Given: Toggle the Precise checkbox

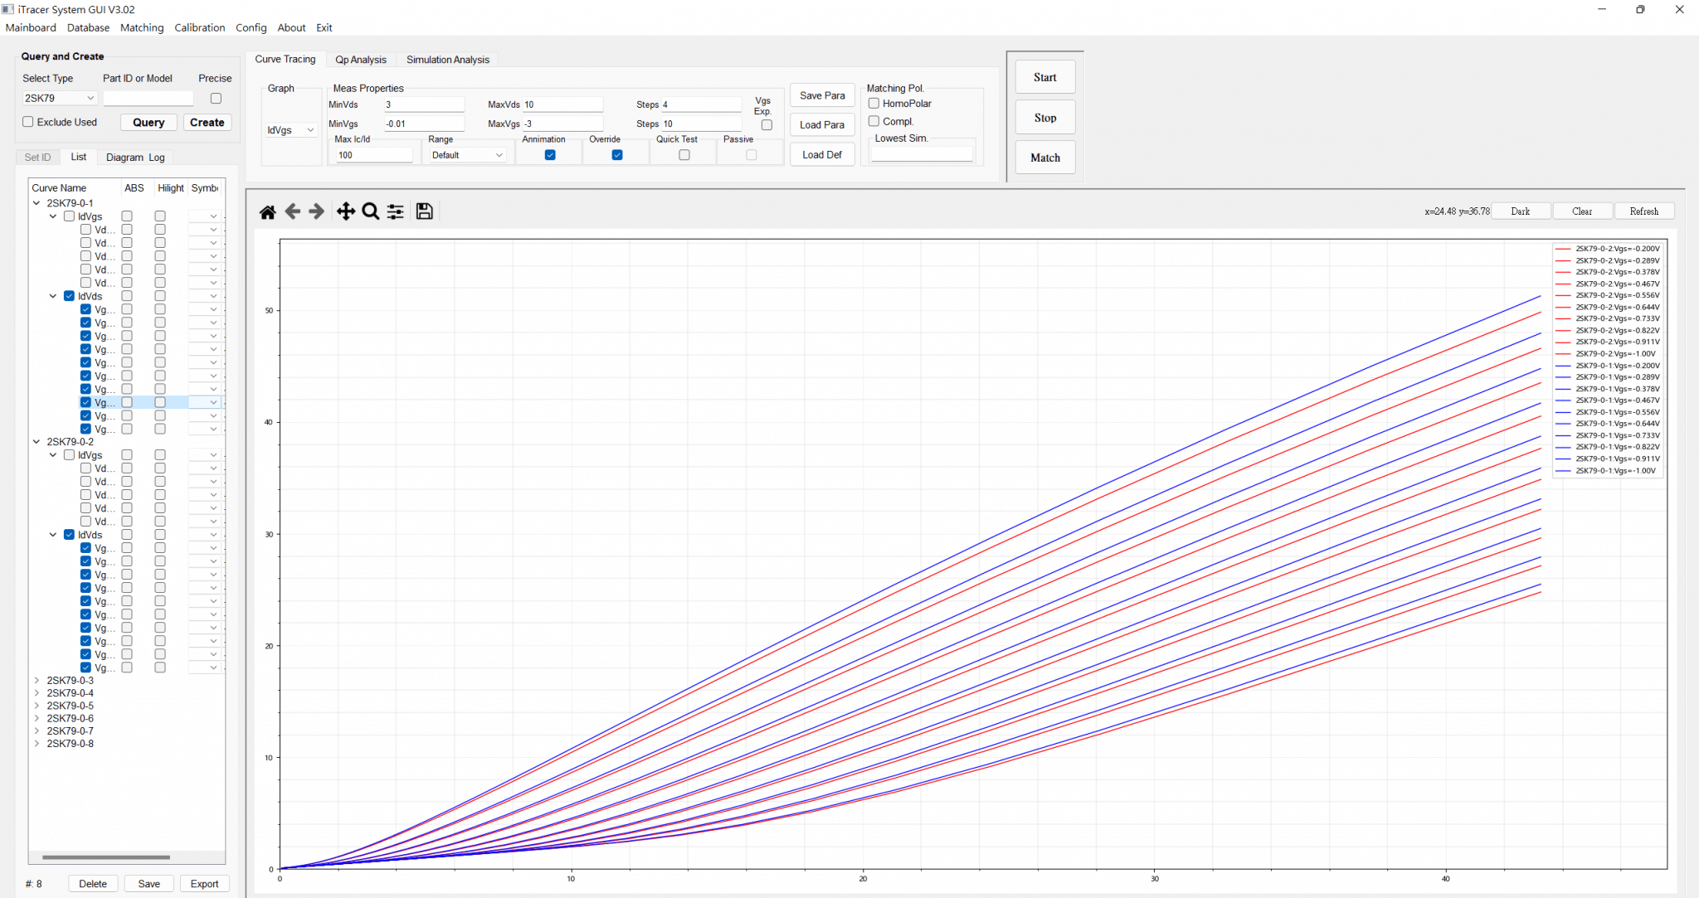Looking at the screenshot, I should tap(216, 98).
